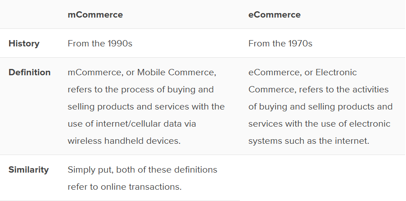
Task: Click the line "Commerce, refers to the activities"
Action: [318, 90]
